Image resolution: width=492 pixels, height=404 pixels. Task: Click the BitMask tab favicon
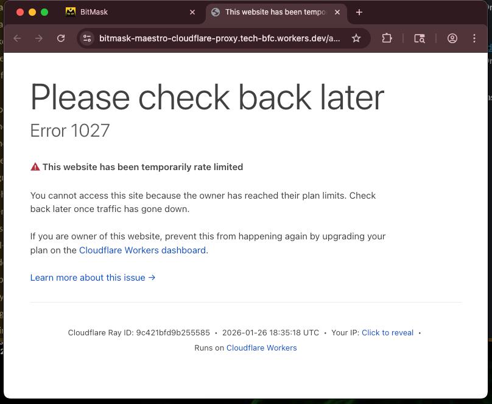71,12
